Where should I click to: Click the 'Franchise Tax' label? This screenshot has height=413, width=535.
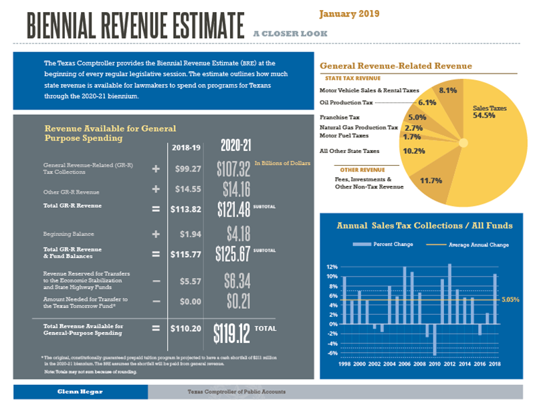tap(340, 118)
